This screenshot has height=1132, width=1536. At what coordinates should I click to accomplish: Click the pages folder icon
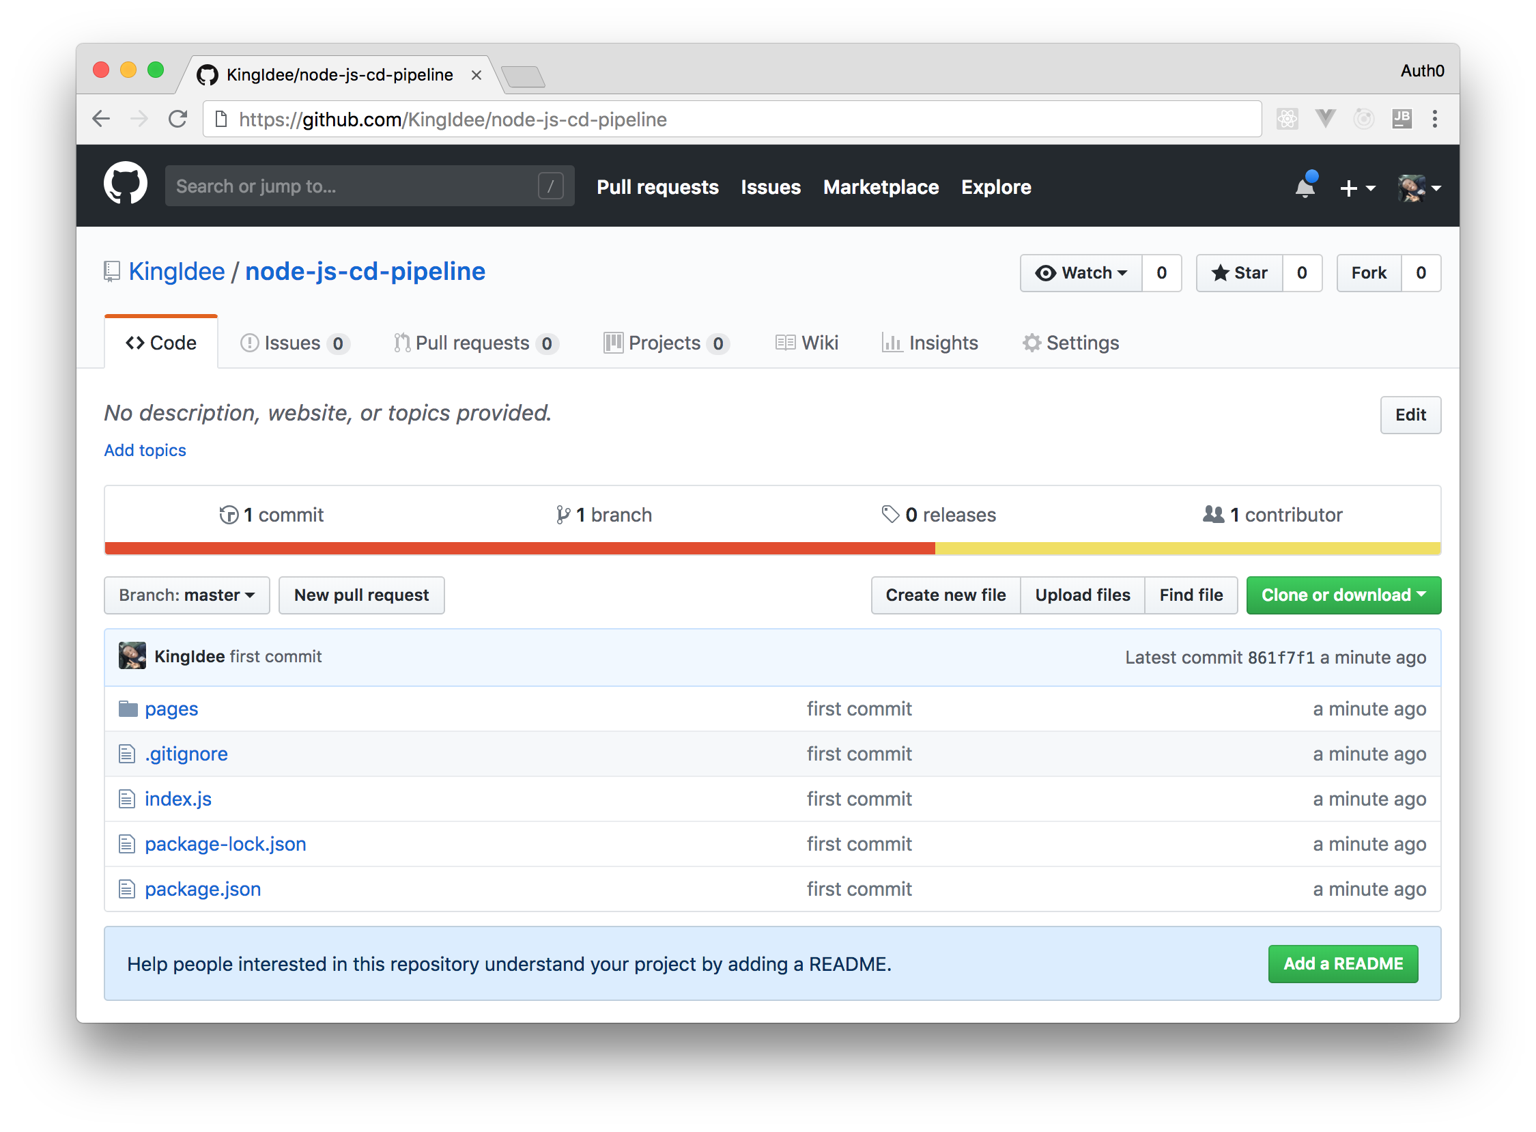coord(128,709)
